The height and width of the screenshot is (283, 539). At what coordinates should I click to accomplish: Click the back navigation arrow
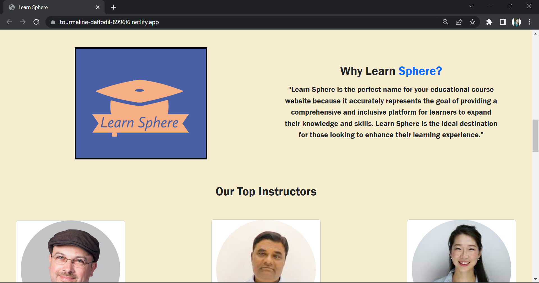pos(9,22)
